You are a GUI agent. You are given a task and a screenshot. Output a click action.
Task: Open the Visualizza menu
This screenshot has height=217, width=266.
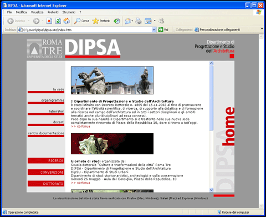click(x=37, y=12)
